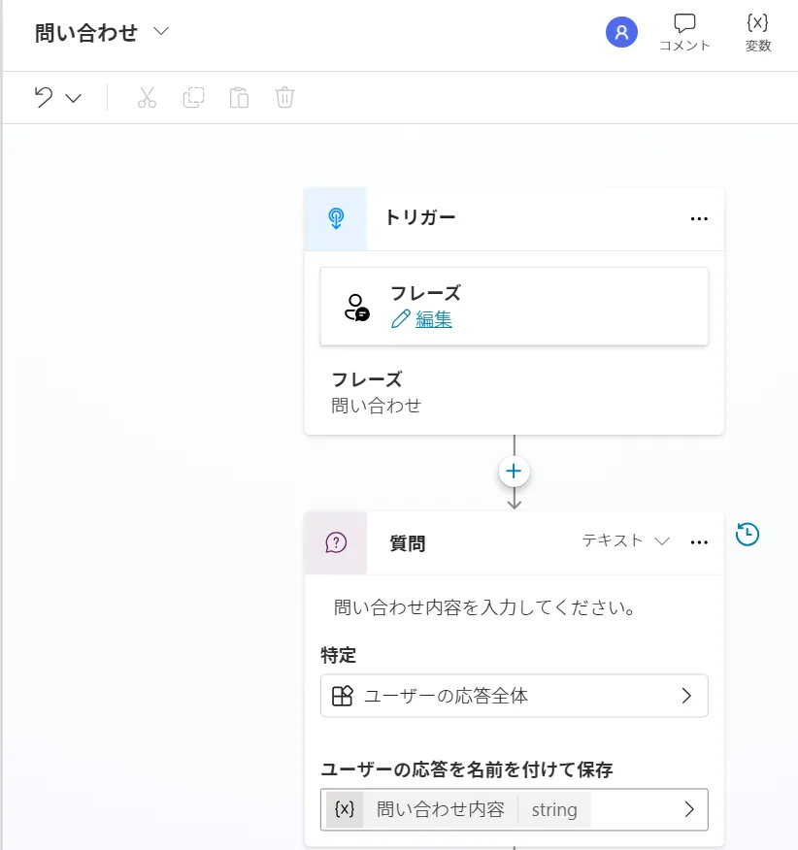The height and width of the screenshot is (850, 798).
Task: Click the plus button to add node
Action: pyautogui.click(x=514, y=472)
